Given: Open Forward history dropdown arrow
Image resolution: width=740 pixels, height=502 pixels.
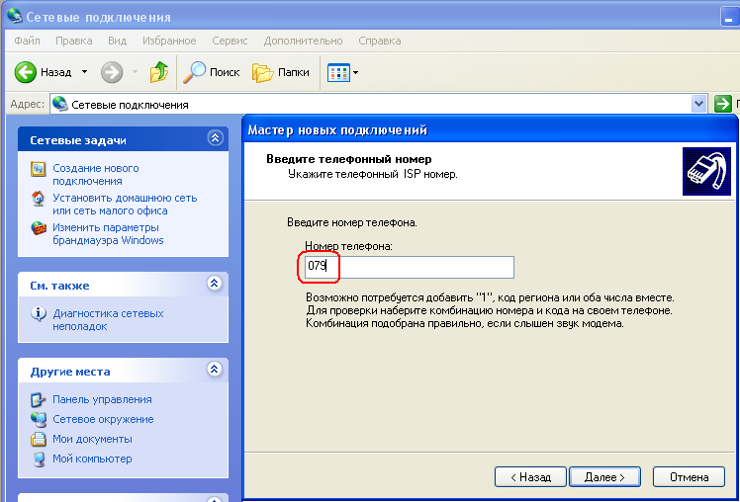Looking at the screenshot, I should [x=135, y=72].
